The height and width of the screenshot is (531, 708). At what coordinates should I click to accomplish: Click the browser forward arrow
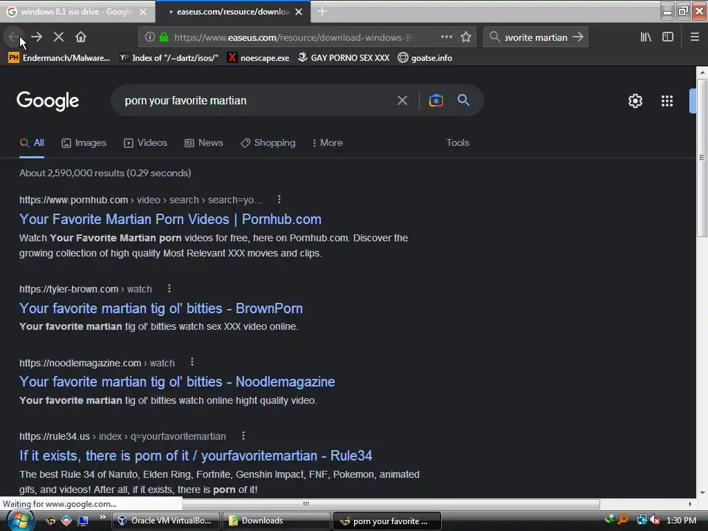click(37, 37)
